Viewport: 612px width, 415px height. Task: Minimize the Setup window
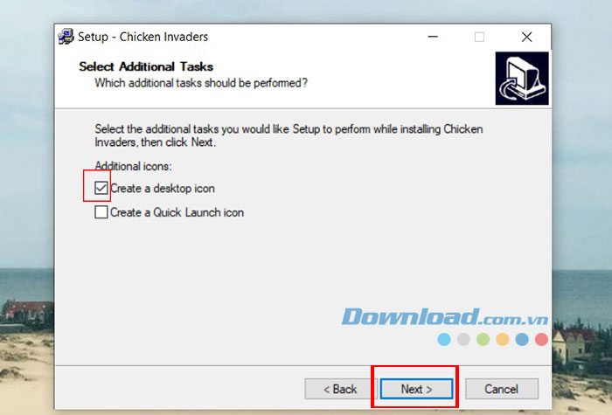click(433, 37)
